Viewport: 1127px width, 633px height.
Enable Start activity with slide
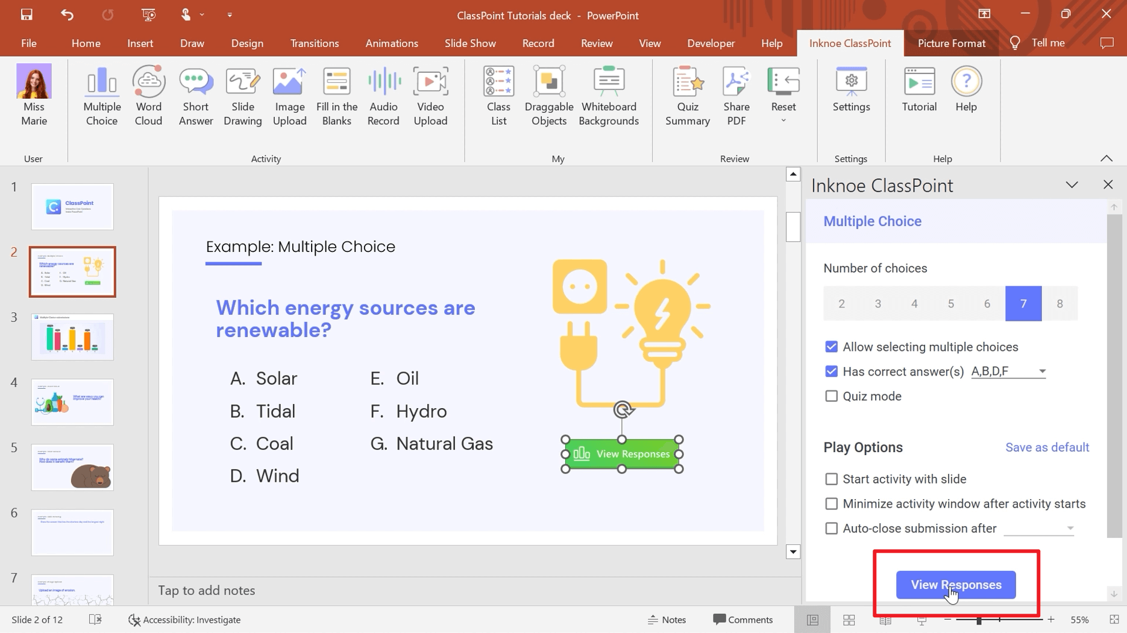[831, 479]
